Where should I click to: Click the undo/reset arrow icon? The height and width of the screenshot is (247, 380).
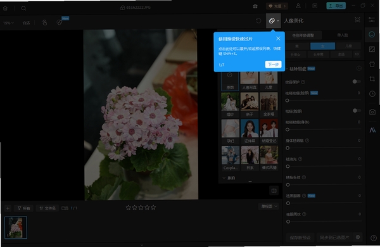click(258, 21)
